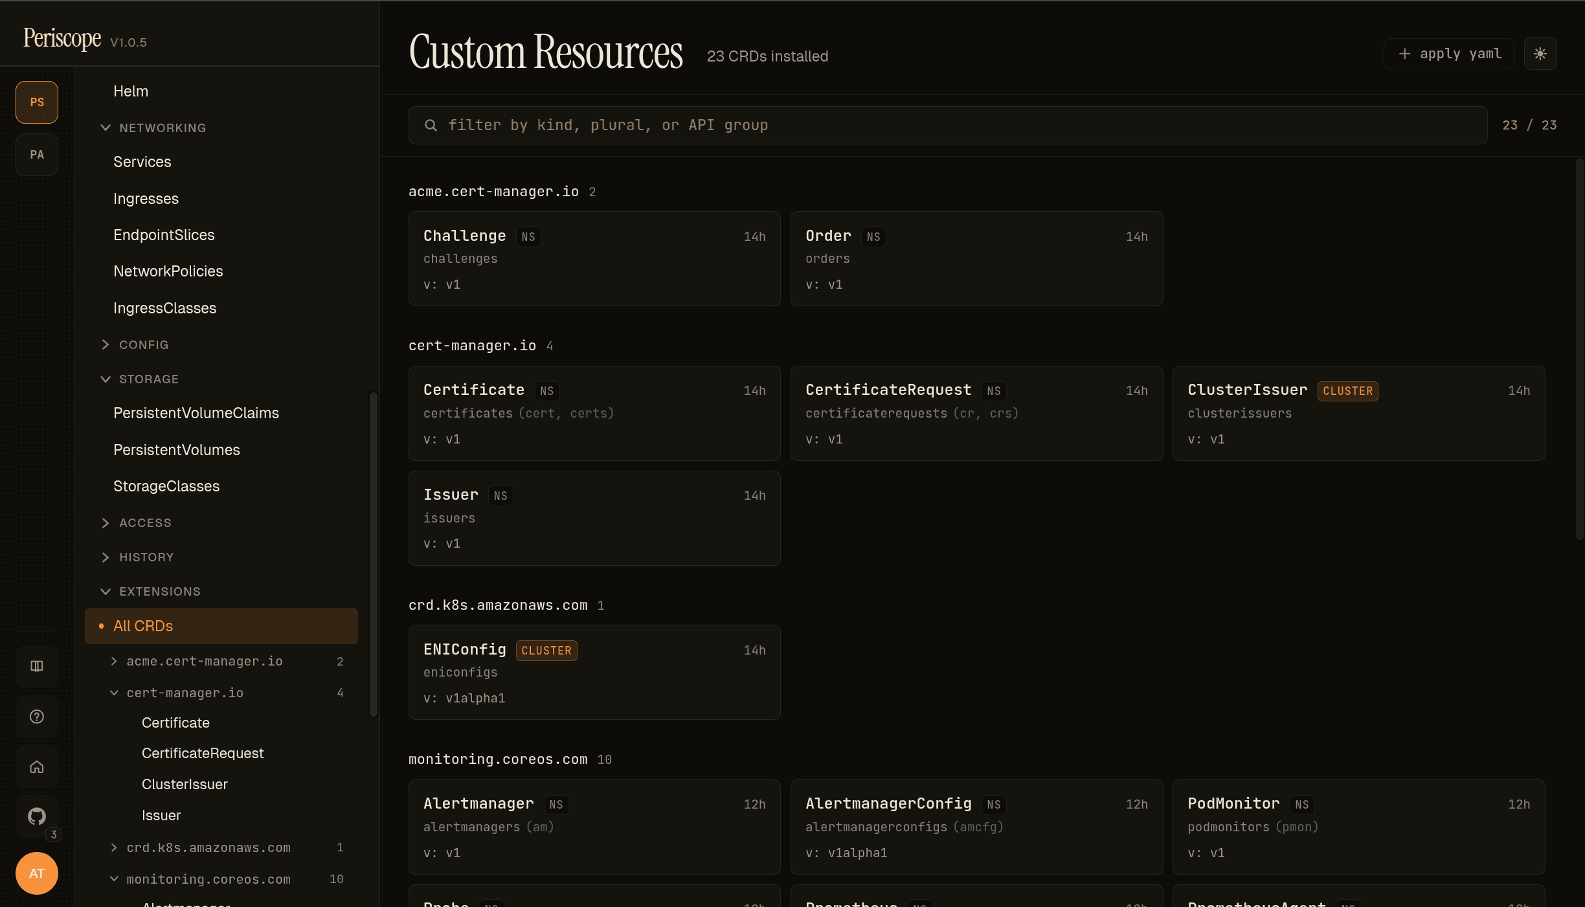
Task: Click the acme.cert-manager.io group heading
Action: point(493,192)
